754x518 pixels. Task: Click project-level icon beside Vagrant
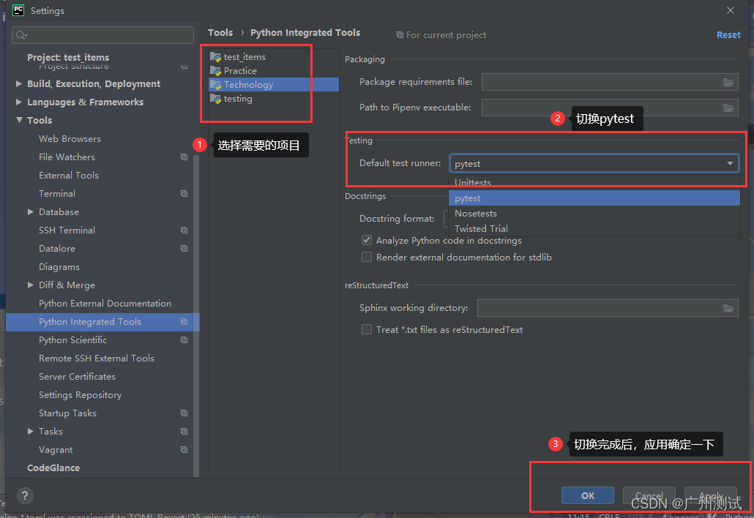[184, 450]
